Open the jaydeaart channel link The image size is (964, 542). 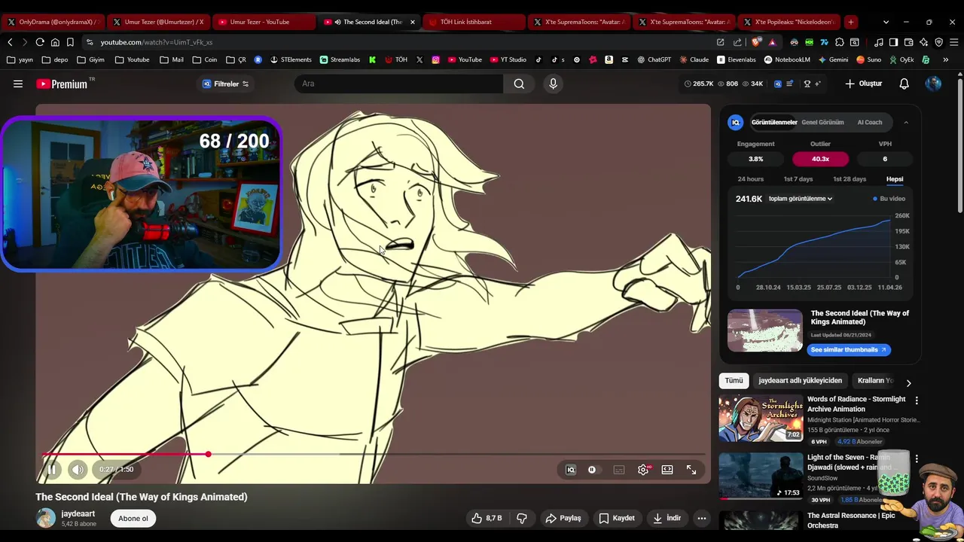tap(78, 513)
